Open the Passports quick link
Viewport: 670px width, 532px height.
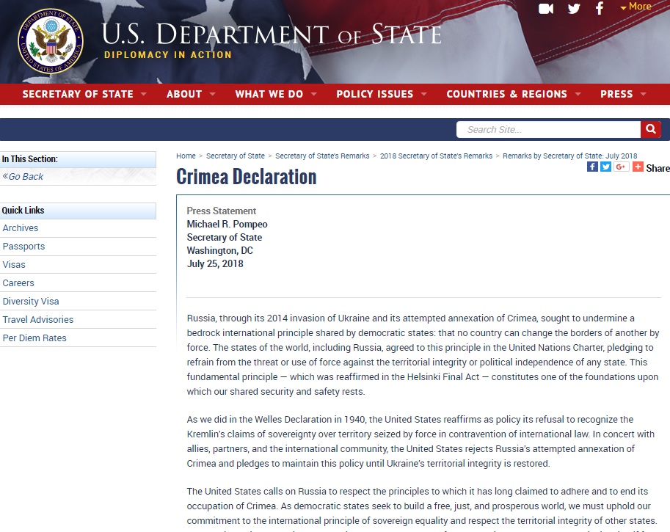click(x=23, y=246)
